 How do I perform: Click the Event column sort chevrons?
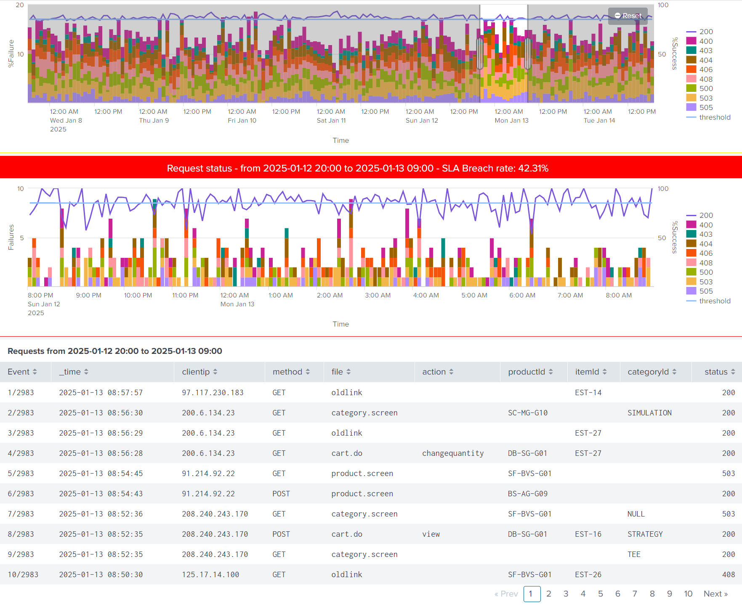point(35,372)
